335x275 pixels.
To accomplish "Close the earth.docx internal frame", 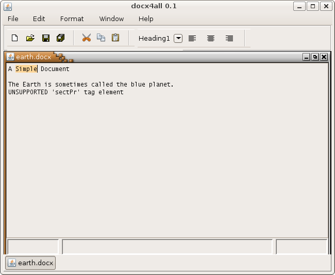I will (x=324, y=57).
